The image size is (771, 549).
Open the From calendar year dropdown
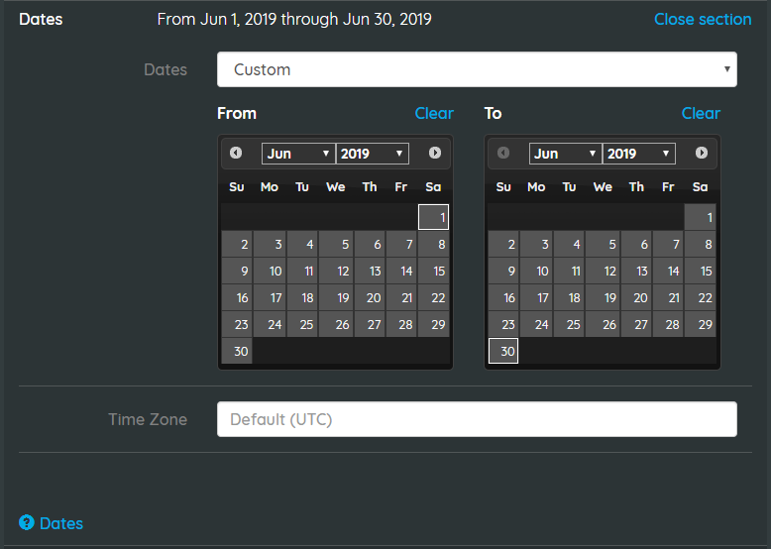(x=373, y=154)
